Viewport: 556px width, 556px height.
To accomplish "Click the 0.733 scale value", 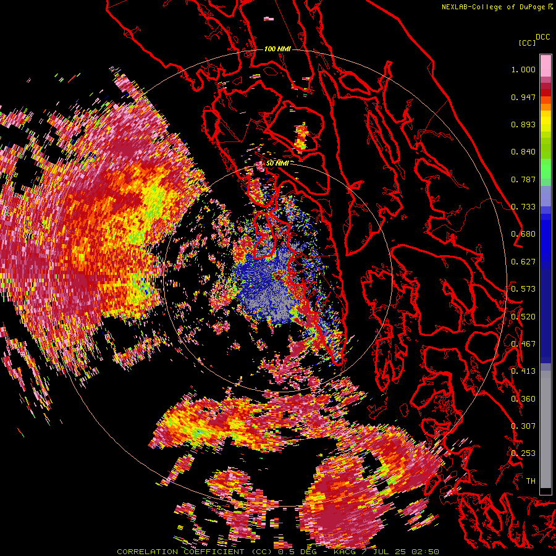I will coord(523,207).
